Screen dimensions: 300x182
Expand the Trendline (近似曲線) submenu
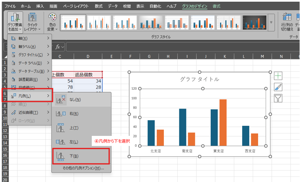tap(28, 112)
